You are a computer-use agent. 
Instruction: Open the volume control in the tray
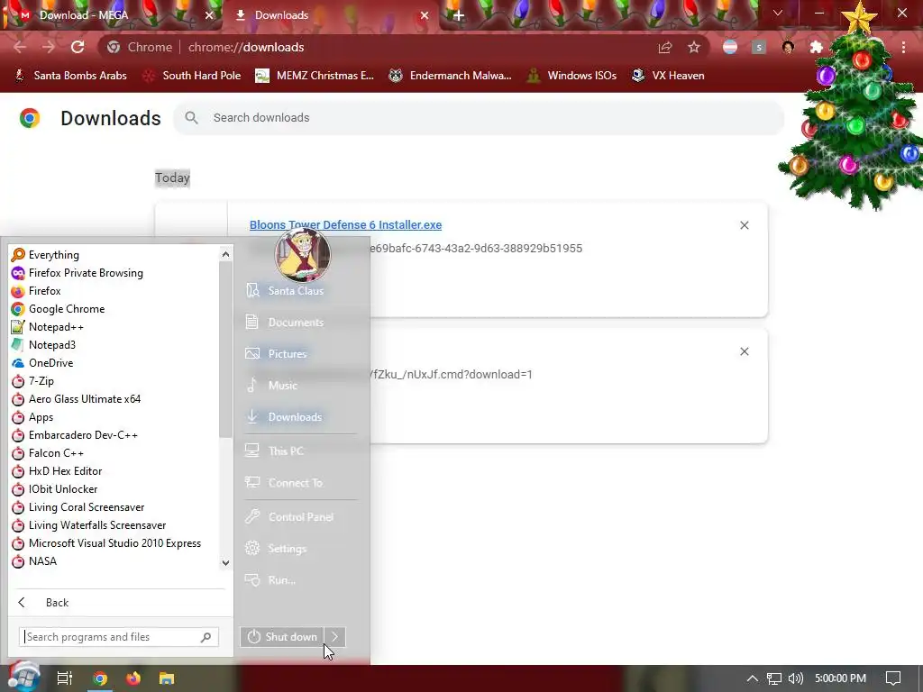796,678
